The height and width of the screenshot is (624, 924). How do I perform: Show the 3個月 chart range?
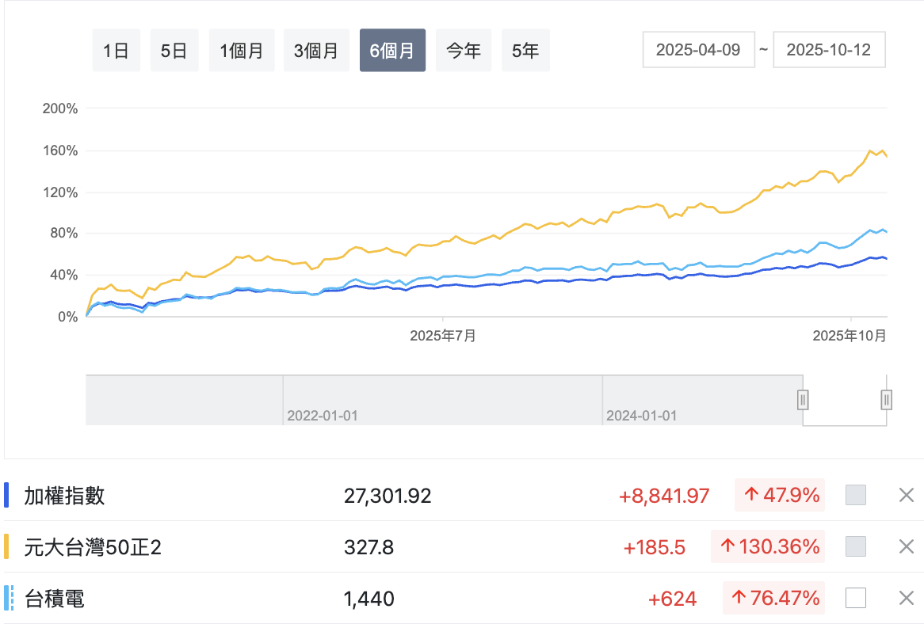tap(316, 51)
